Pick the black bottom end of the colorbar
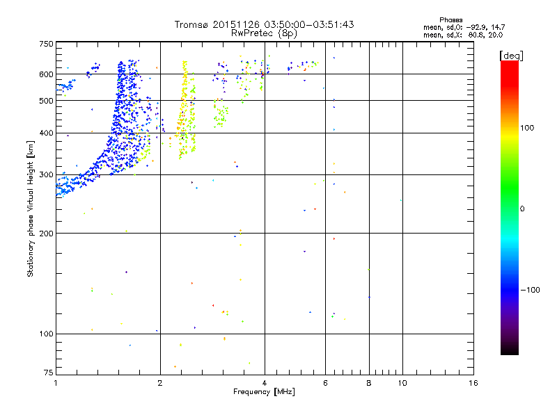 click(510, 351)
